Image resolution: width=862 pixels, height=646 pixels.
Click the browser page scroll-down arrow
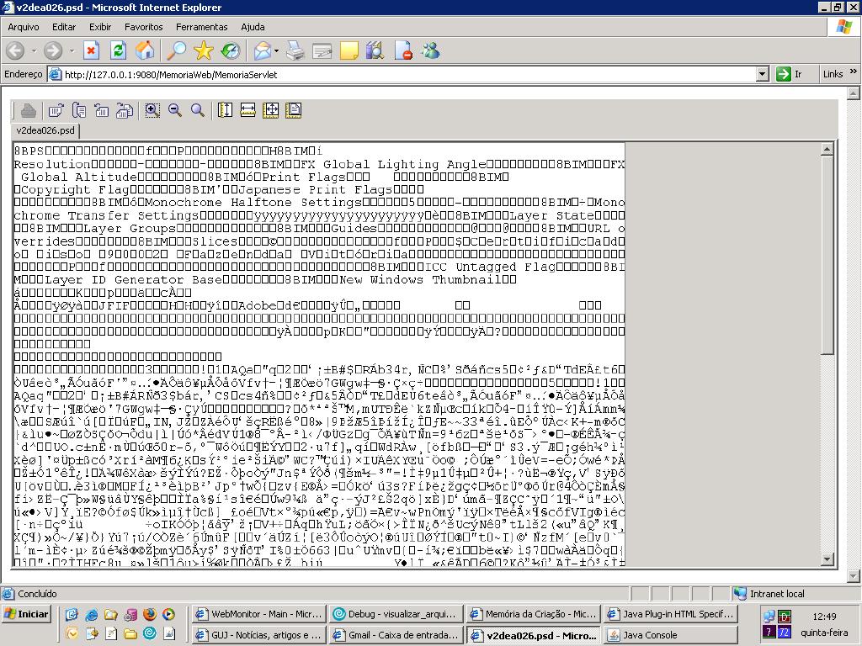point(854,576)
